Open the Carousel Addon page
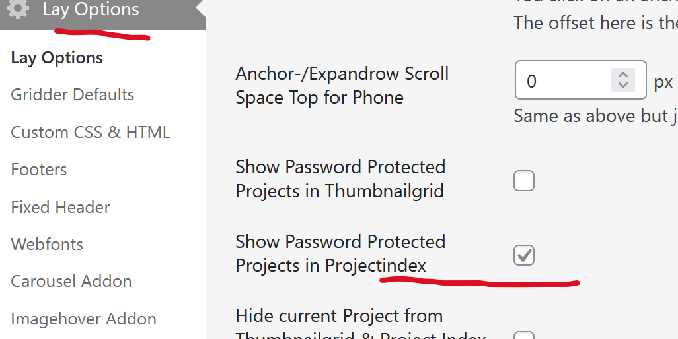Viewport: 678px width, 339px height. click(x=71, y=282)
